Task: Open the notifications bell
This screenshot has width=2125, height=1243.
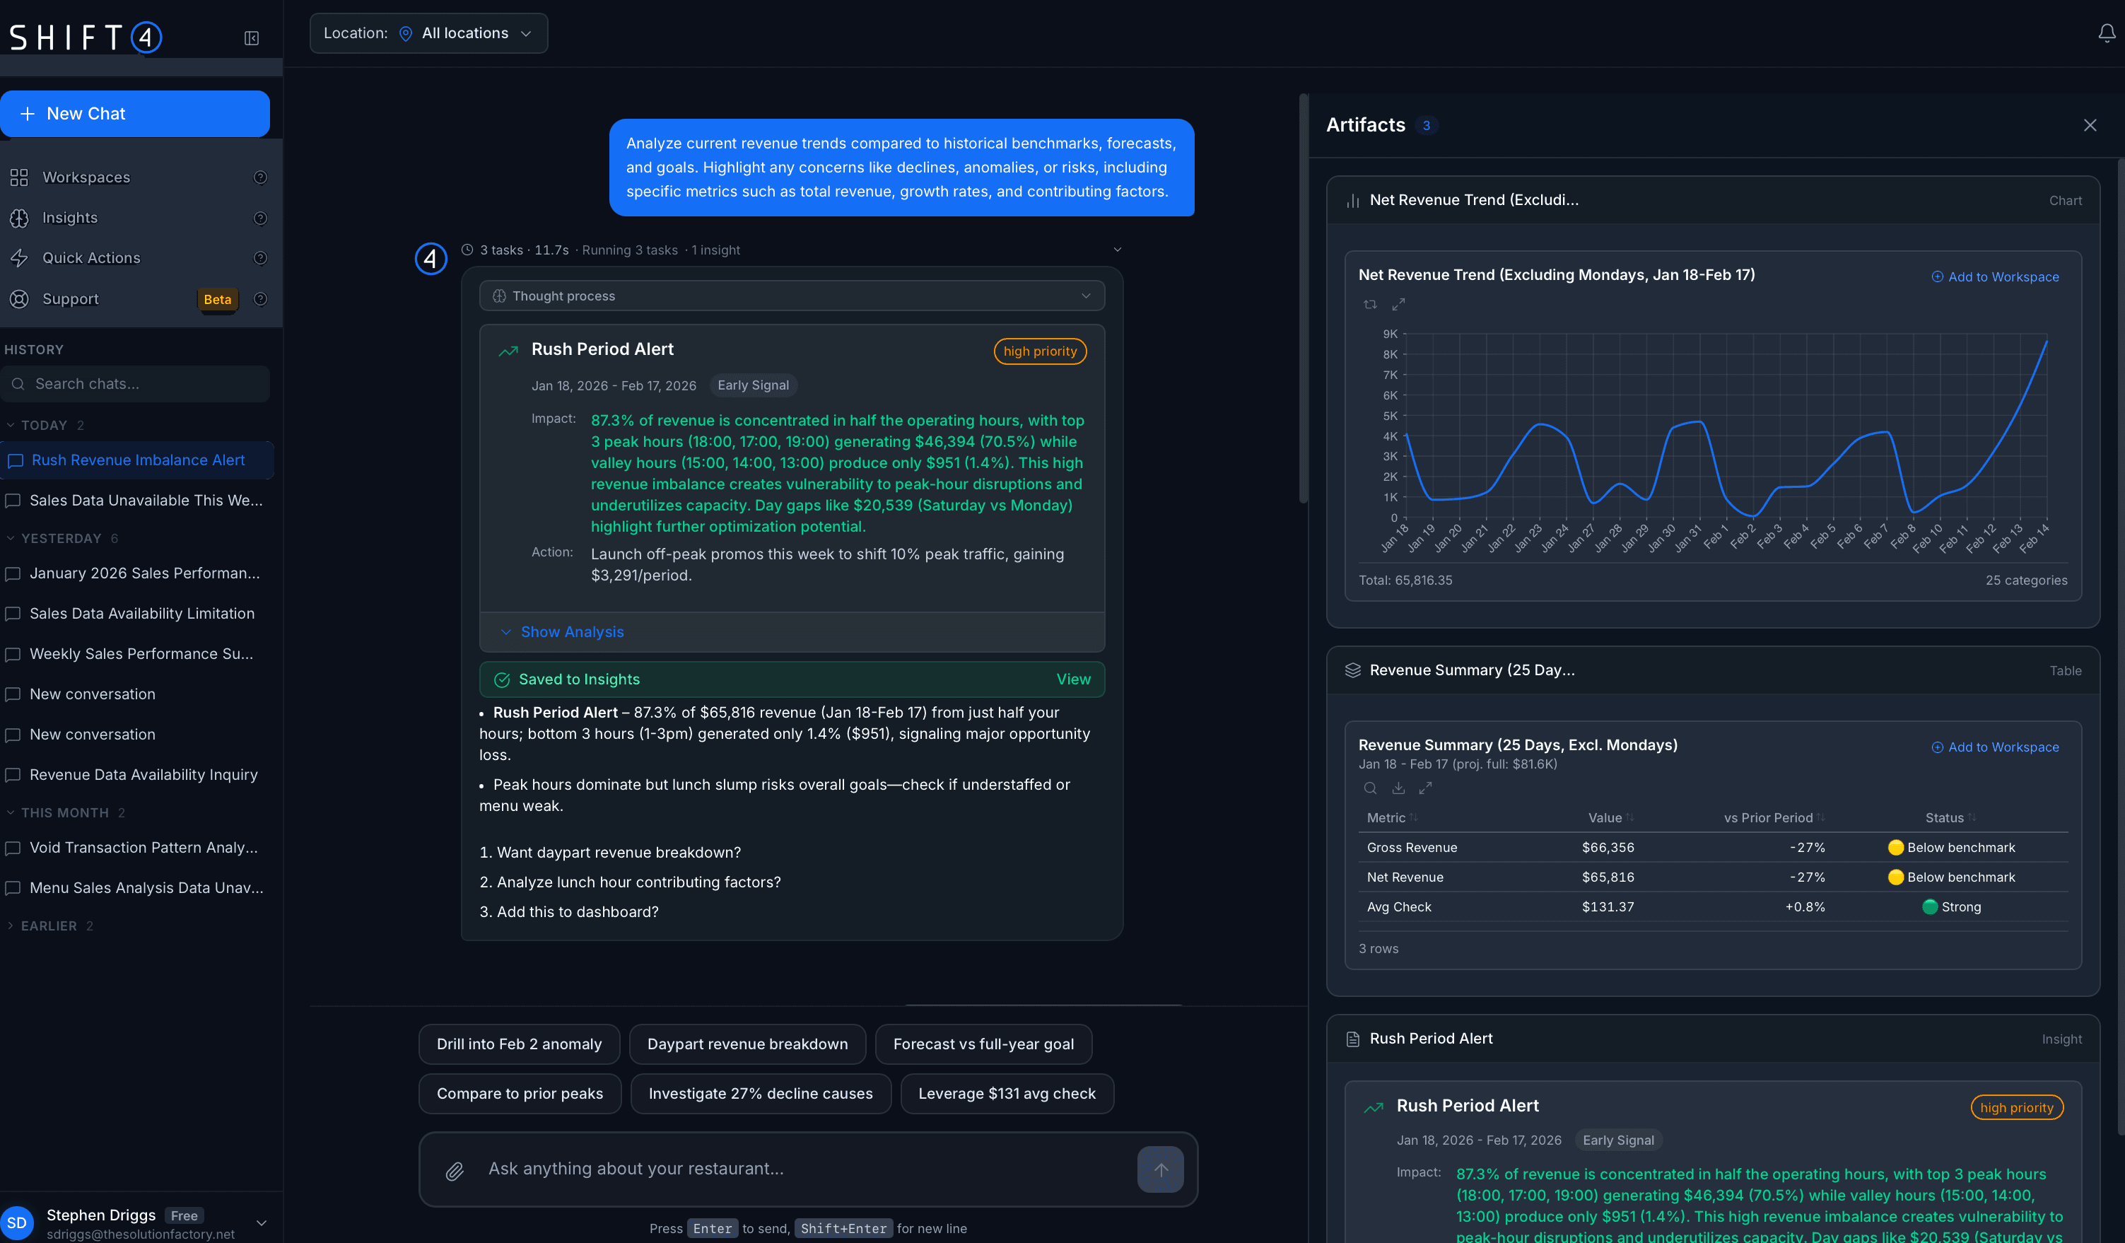Action: [2107, 33]
